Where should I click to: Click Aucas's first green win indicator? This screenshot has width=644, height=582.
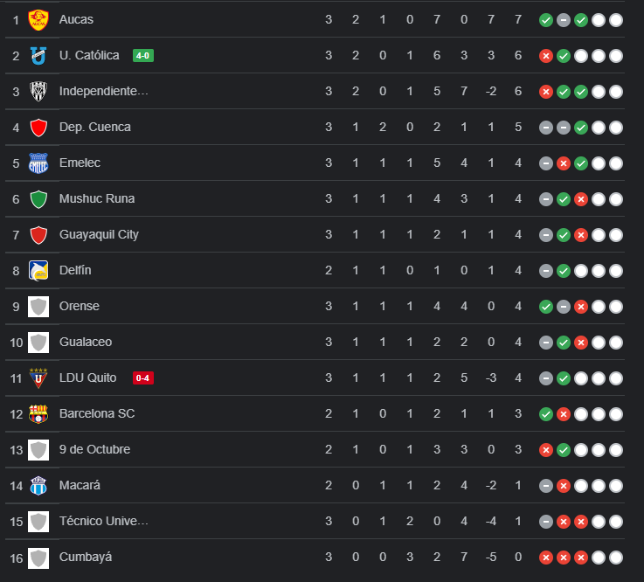[x=546, y=20]
